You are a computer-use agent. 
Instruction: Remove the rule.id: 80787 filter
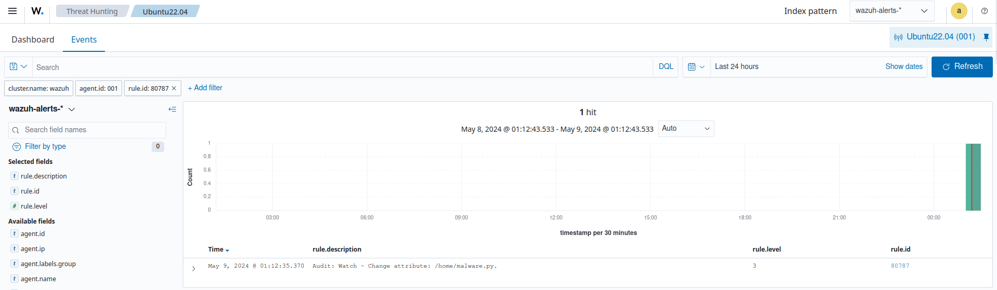pos(174,89)
